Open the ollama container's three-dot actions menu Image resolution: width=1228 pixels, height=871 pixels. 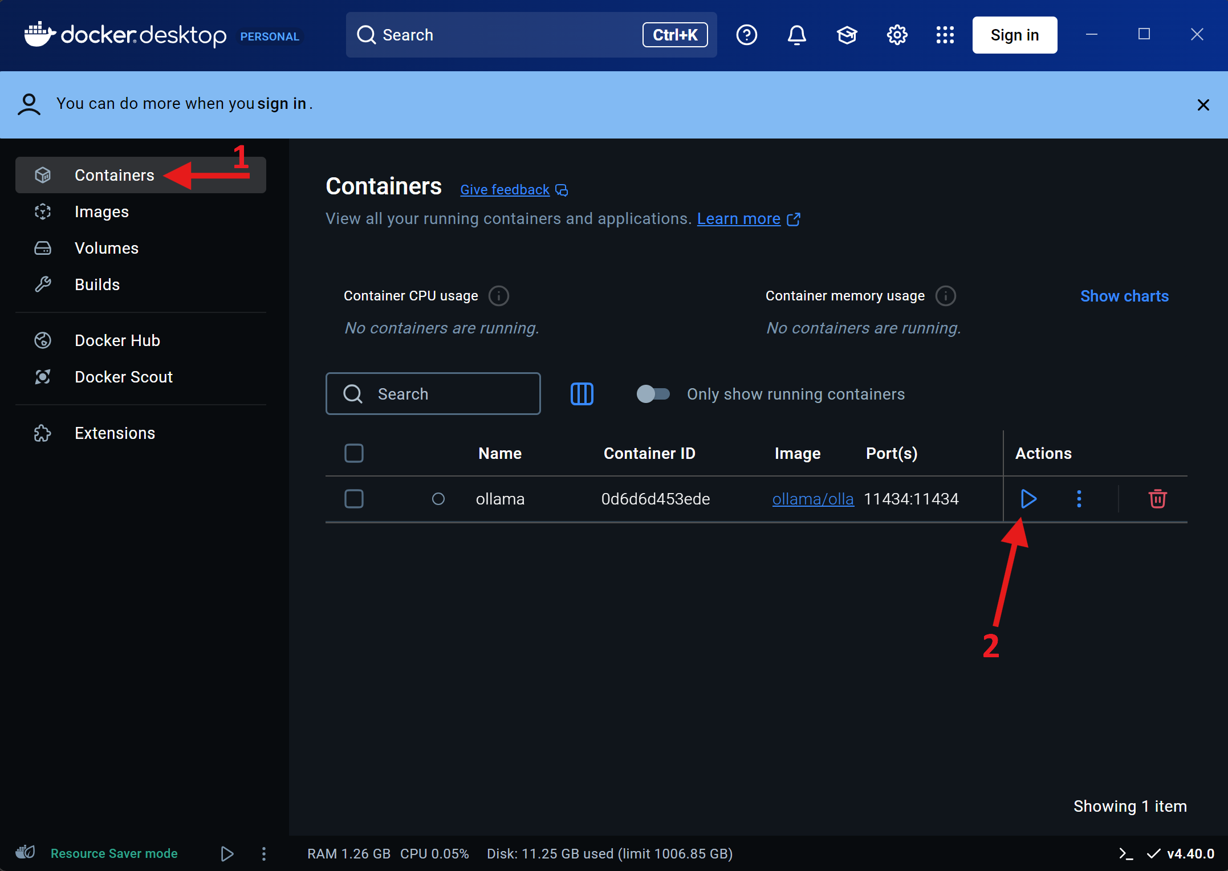[1079, 499]
